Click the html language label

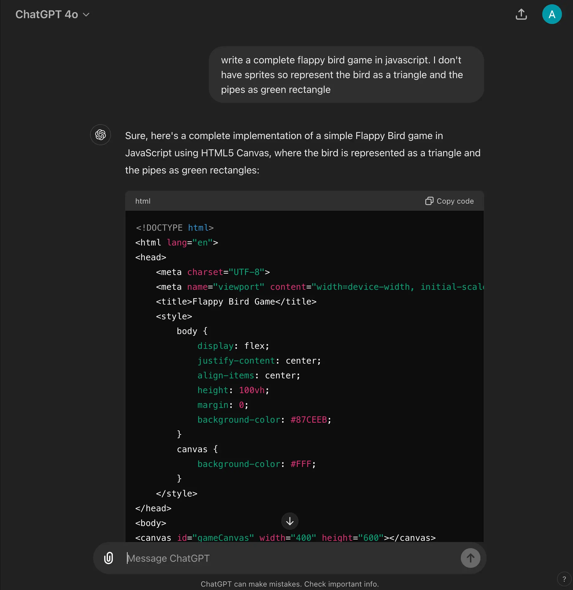pyautogui.click(x=143, y=201)
